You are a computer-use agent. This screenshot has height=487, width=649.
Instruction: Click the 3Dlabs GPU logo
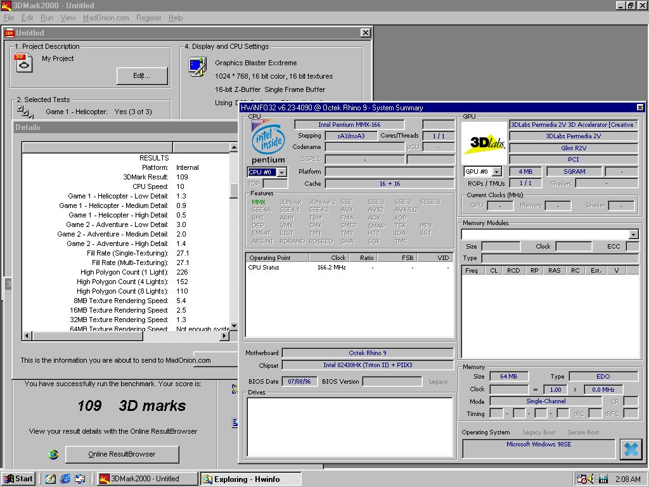tap(484, 144)
